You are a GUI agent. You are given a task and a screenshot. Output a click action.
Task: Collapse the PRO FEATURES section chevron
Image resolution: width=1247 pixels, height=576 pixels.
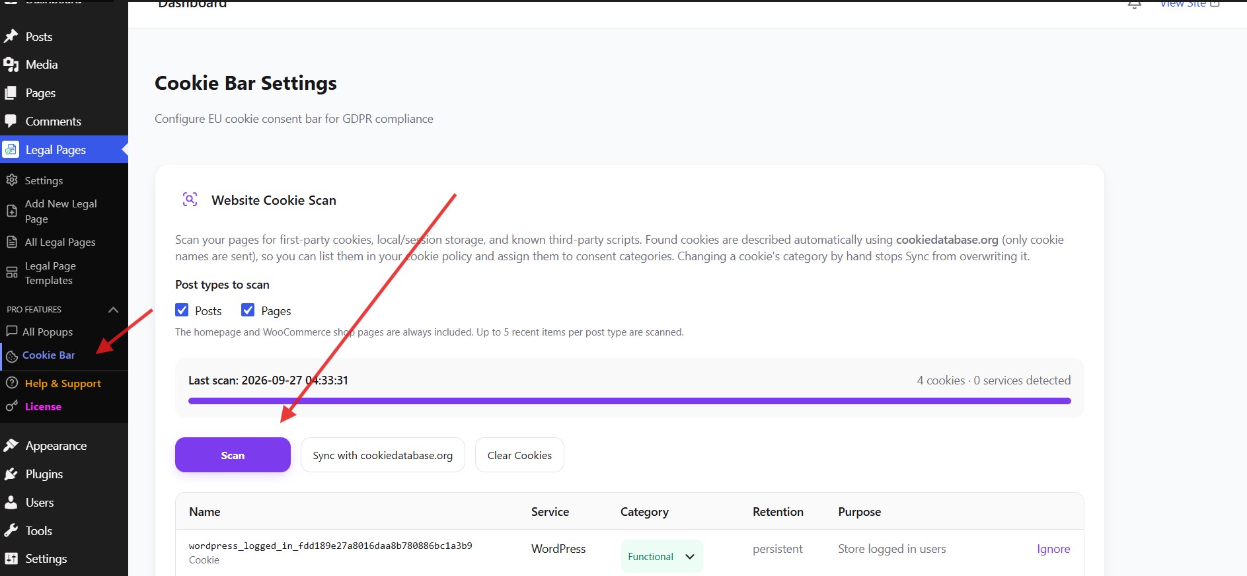(113, 310)
